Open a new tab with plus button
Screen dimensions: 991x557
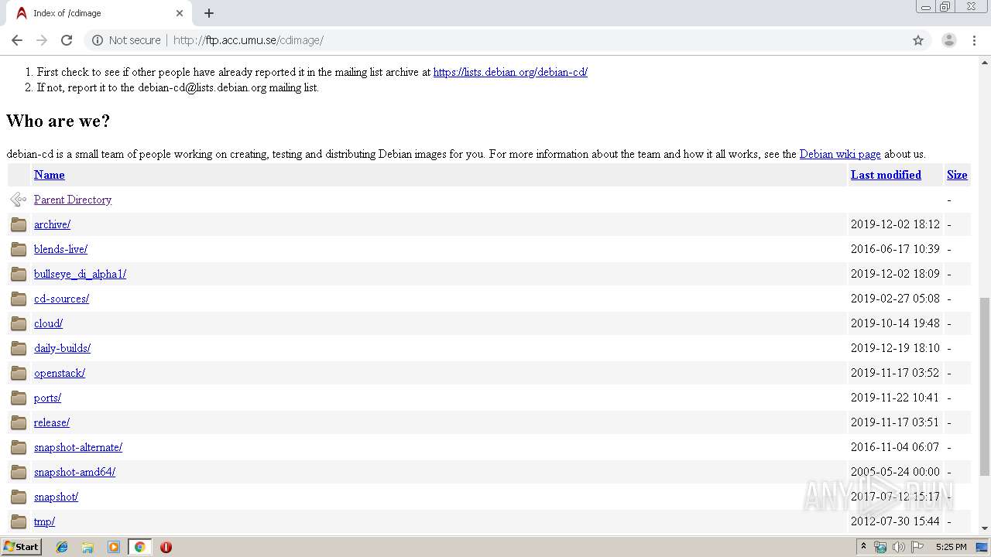tap(209, 13)
